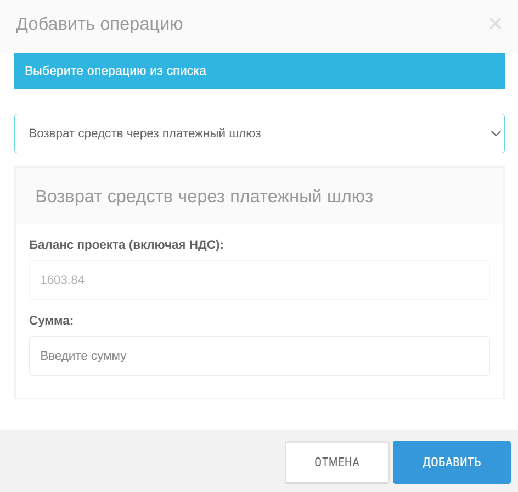Image resolution: width=518 pixels, height=492 pixels.
Task: Expand the operation dropdown chevron arrow
Action: click(x=496, y=133)
